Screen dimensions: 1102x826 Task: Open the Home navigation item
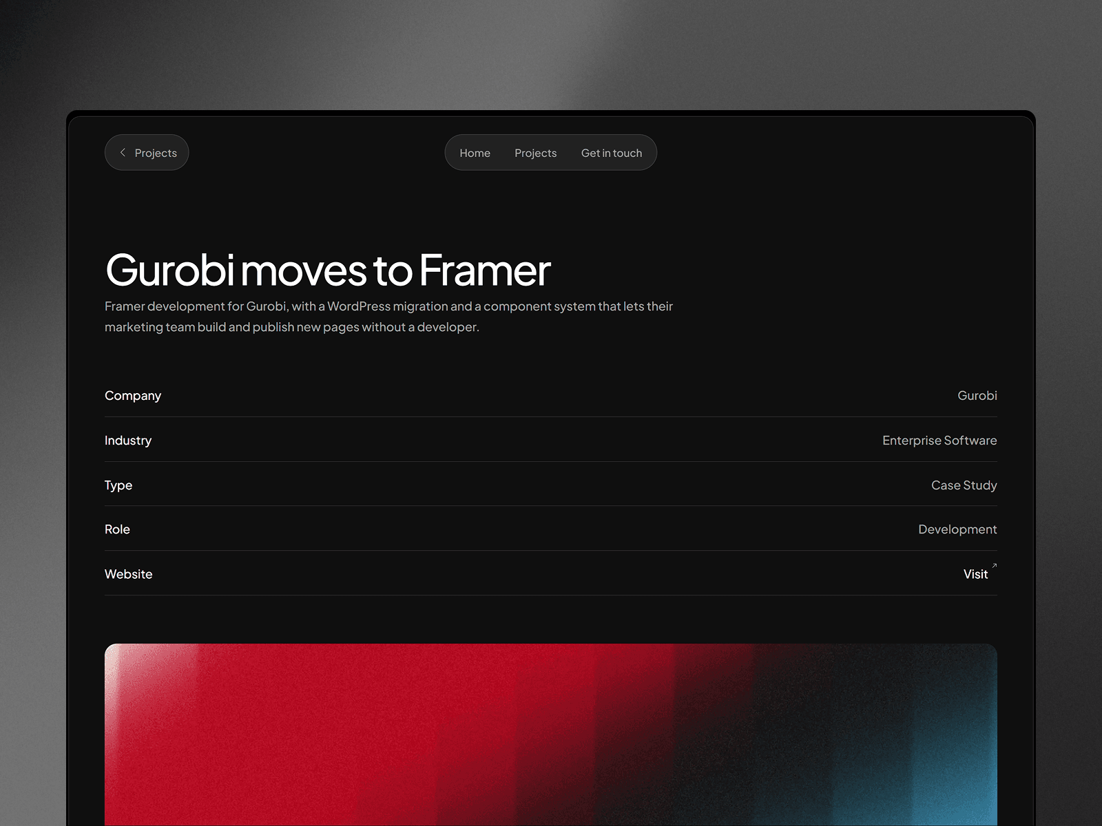click(x=475, y=153)
